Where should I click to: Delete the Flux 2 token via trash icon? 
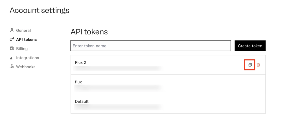(x=258, y=65)
